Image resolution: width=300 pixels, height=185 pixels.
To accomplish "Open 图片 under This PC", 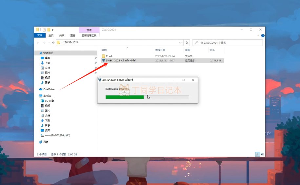I will pos(47,111).
